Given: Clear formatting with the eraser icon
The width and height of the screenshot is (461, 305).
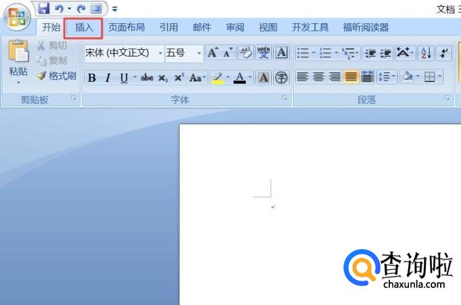Looking at the screenshot, I should [245, 53].
